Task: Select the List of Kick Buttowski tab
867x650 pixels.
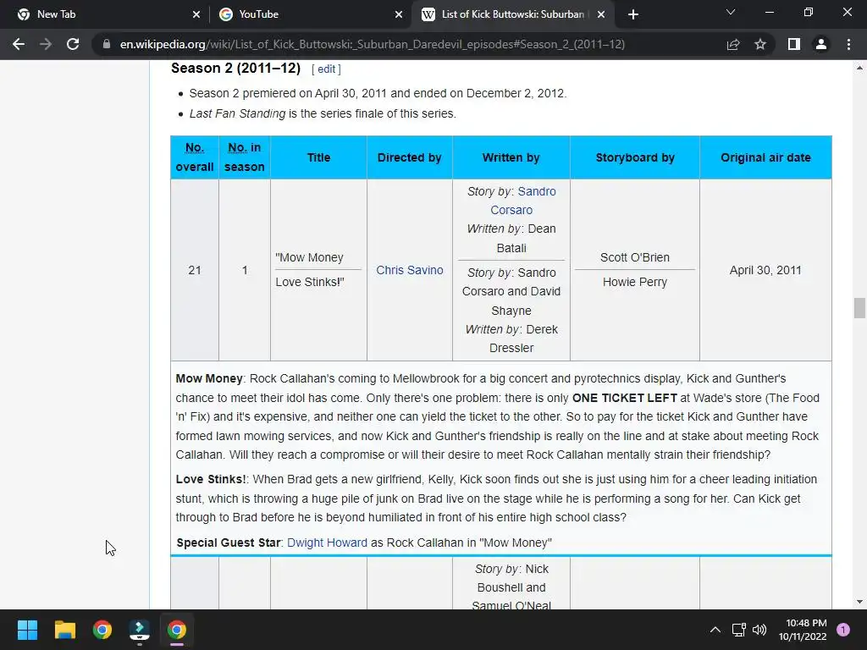Action: [512, 14]
